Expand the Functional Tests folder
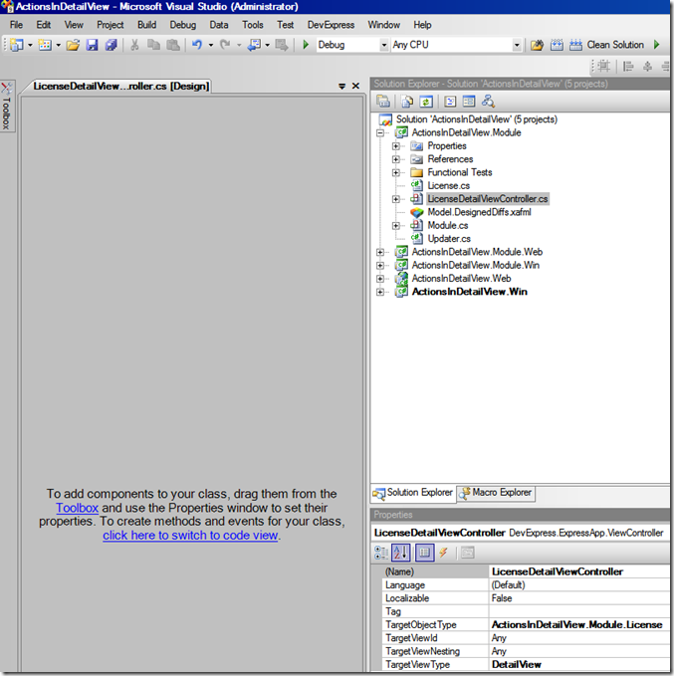 (x=396, y=173)
